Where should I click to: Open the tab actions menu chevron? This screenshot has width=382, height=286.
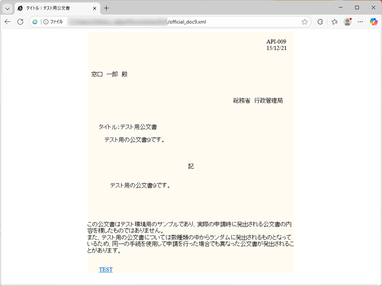coord(8,8)
